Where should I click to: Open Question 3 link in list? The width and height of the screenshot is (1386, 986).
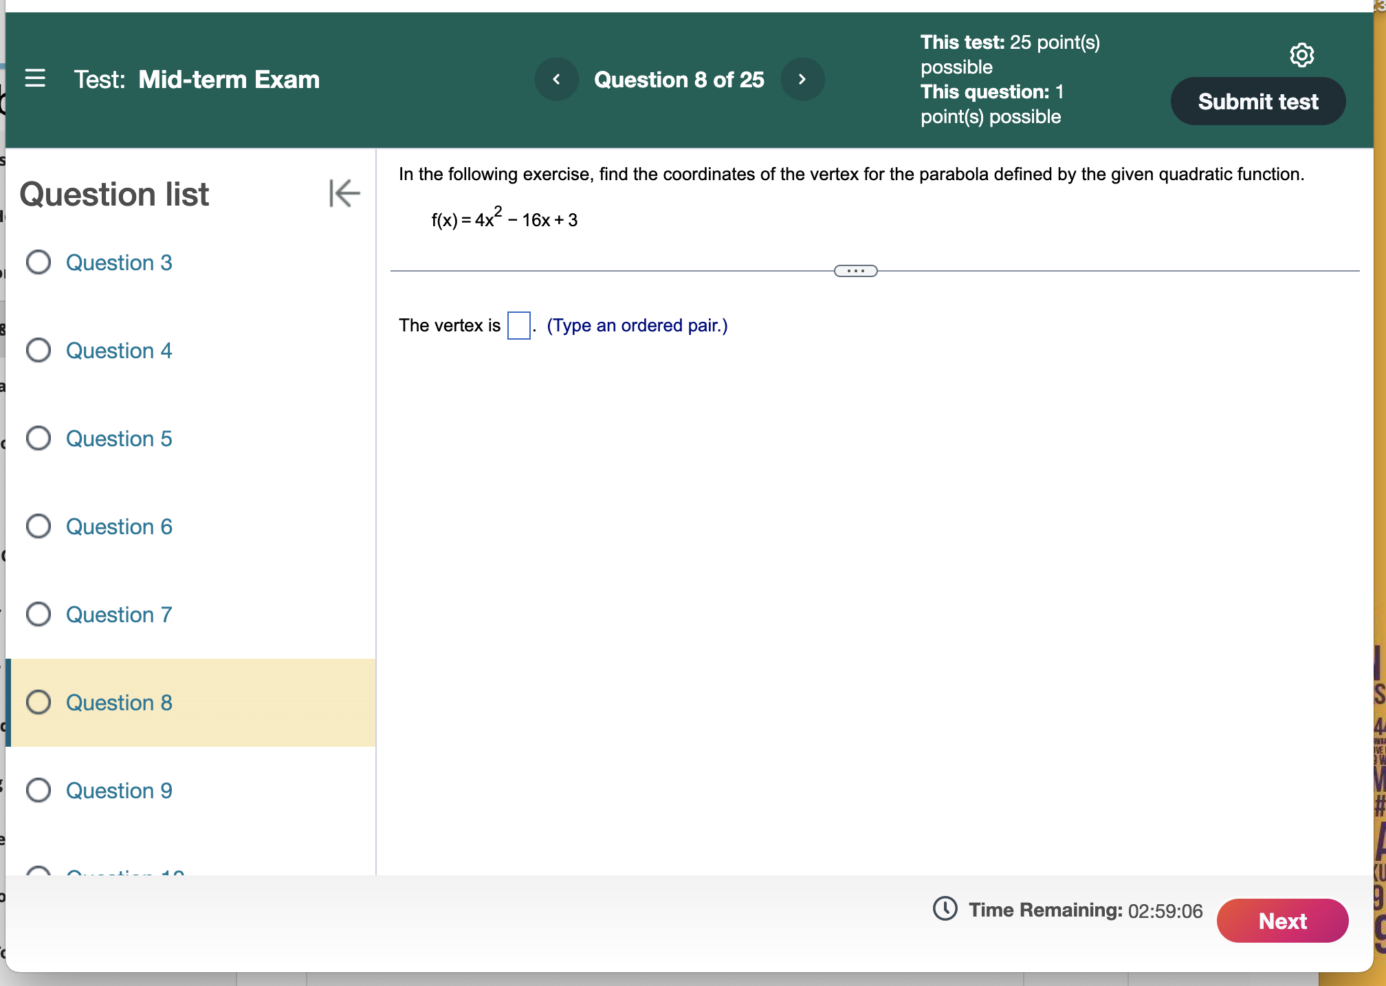pyautogui.click(x=119, y=263)
